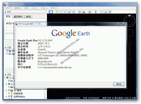The width and height of the screenshot is (141, 104).
Task: Click the www.mayanprophecyteam.xdir.org license text
Action: (54, 67)
